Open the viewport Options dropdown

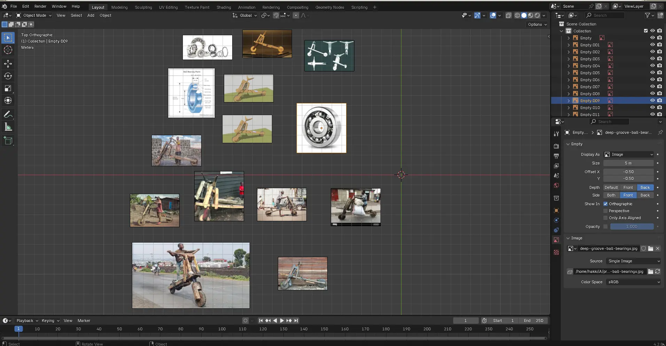537,24
